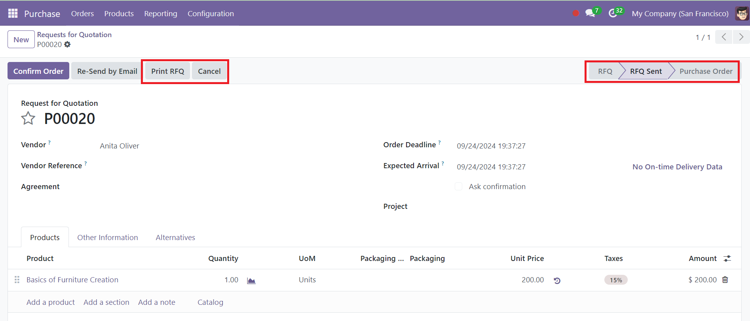Open the product Catalog link

210,302
